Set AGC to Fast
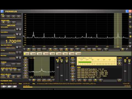The height and width of the screenshot is (99, 132). (73, 72)
